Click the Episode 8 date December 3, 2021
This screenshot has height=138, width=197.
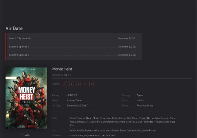(x=127, y=55)
